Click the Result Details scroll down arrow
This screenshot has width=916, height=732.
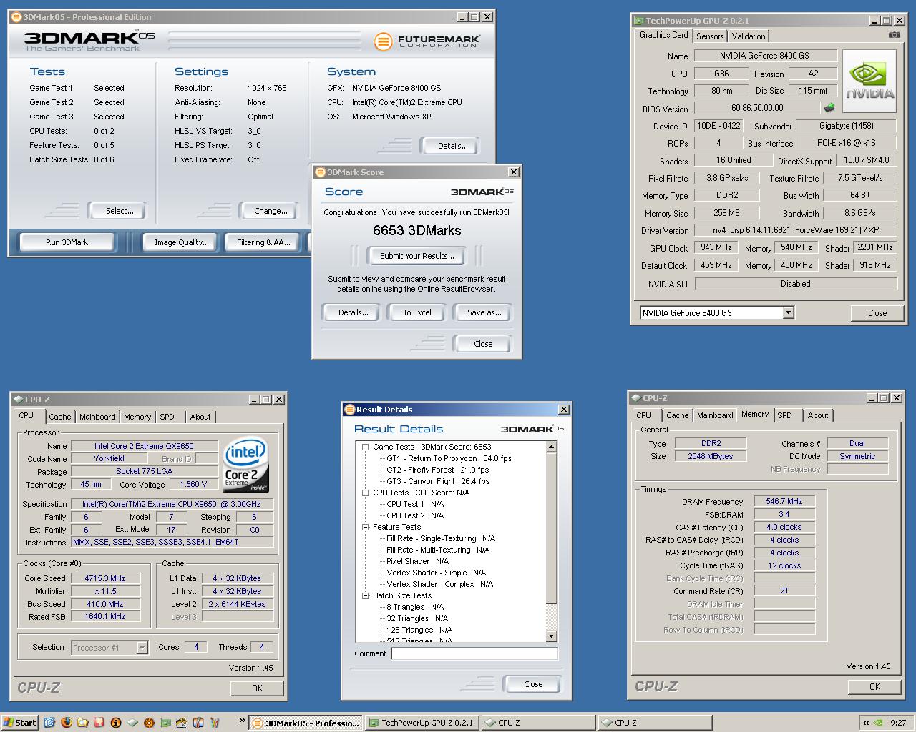click(551, 636)
